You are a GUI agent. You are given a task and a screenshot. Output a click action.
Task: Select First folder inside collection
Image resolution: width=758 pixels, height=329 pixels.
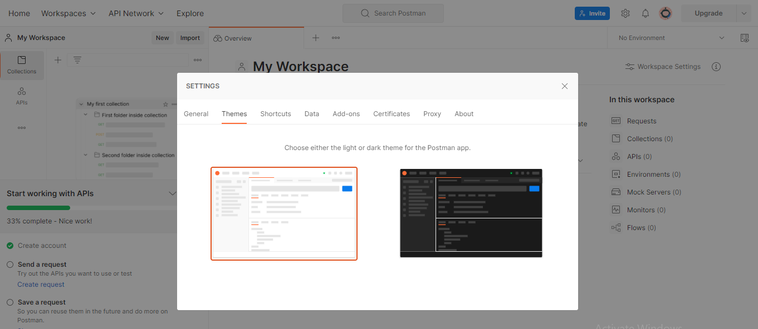(134, 115)
